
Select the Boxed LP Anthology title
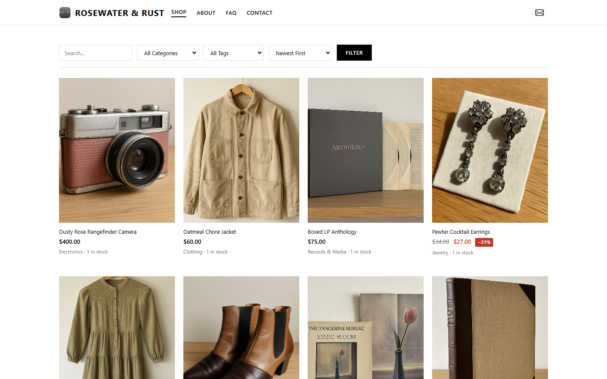coord(332,232)
